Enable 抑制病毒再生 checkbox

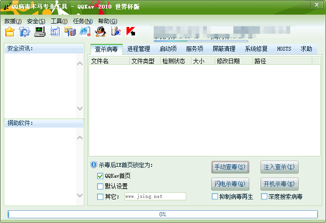(215, 196)
